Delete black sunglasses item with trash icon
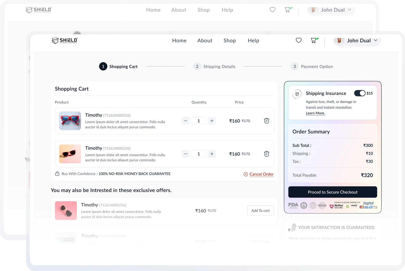The image size is (405, 271). (267, 154)
